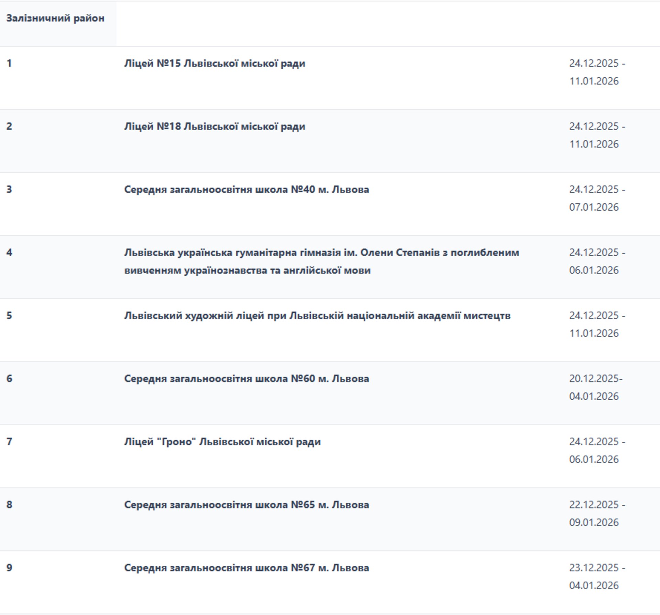
Task: Click row number 6 cell
Action: [x=9, y=379]
